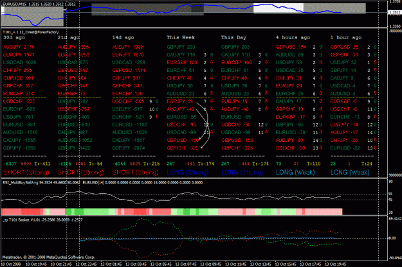The height and width of the screenshot is (267, 402).
Task: Click the T:-411 total under 30d ago
Action: (x=42, y=164)
